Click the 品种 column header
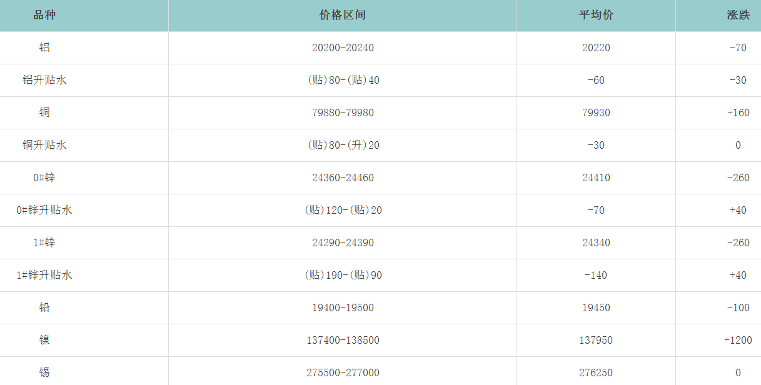This screenshot has height=385, width=761. click(44, 15)
